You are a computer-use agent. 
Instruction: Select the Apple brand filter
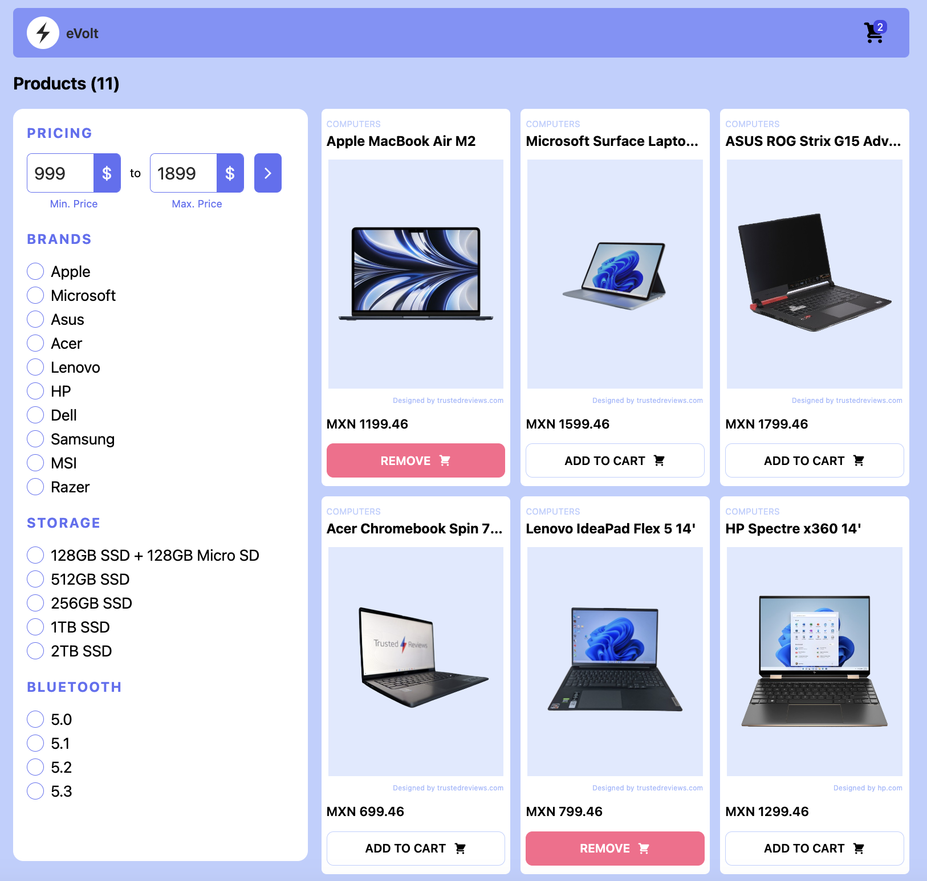click(x=35, y=271)
